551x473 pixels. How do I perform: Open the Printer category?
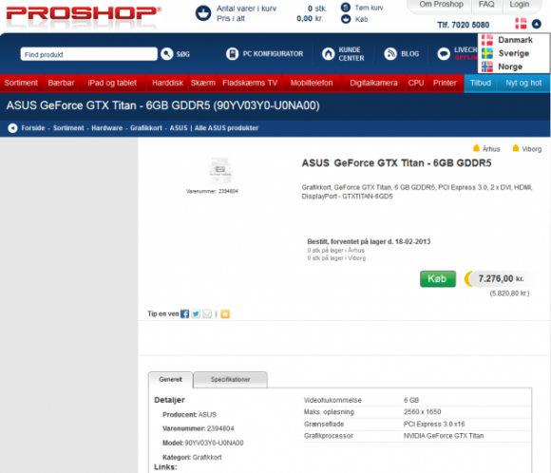pos(445,83)
